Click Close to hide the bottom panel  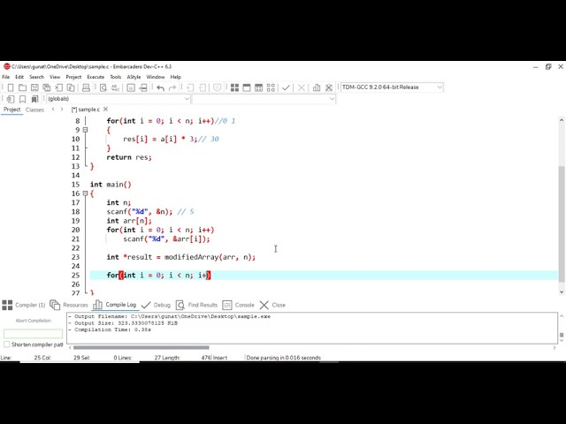(272, 305)
